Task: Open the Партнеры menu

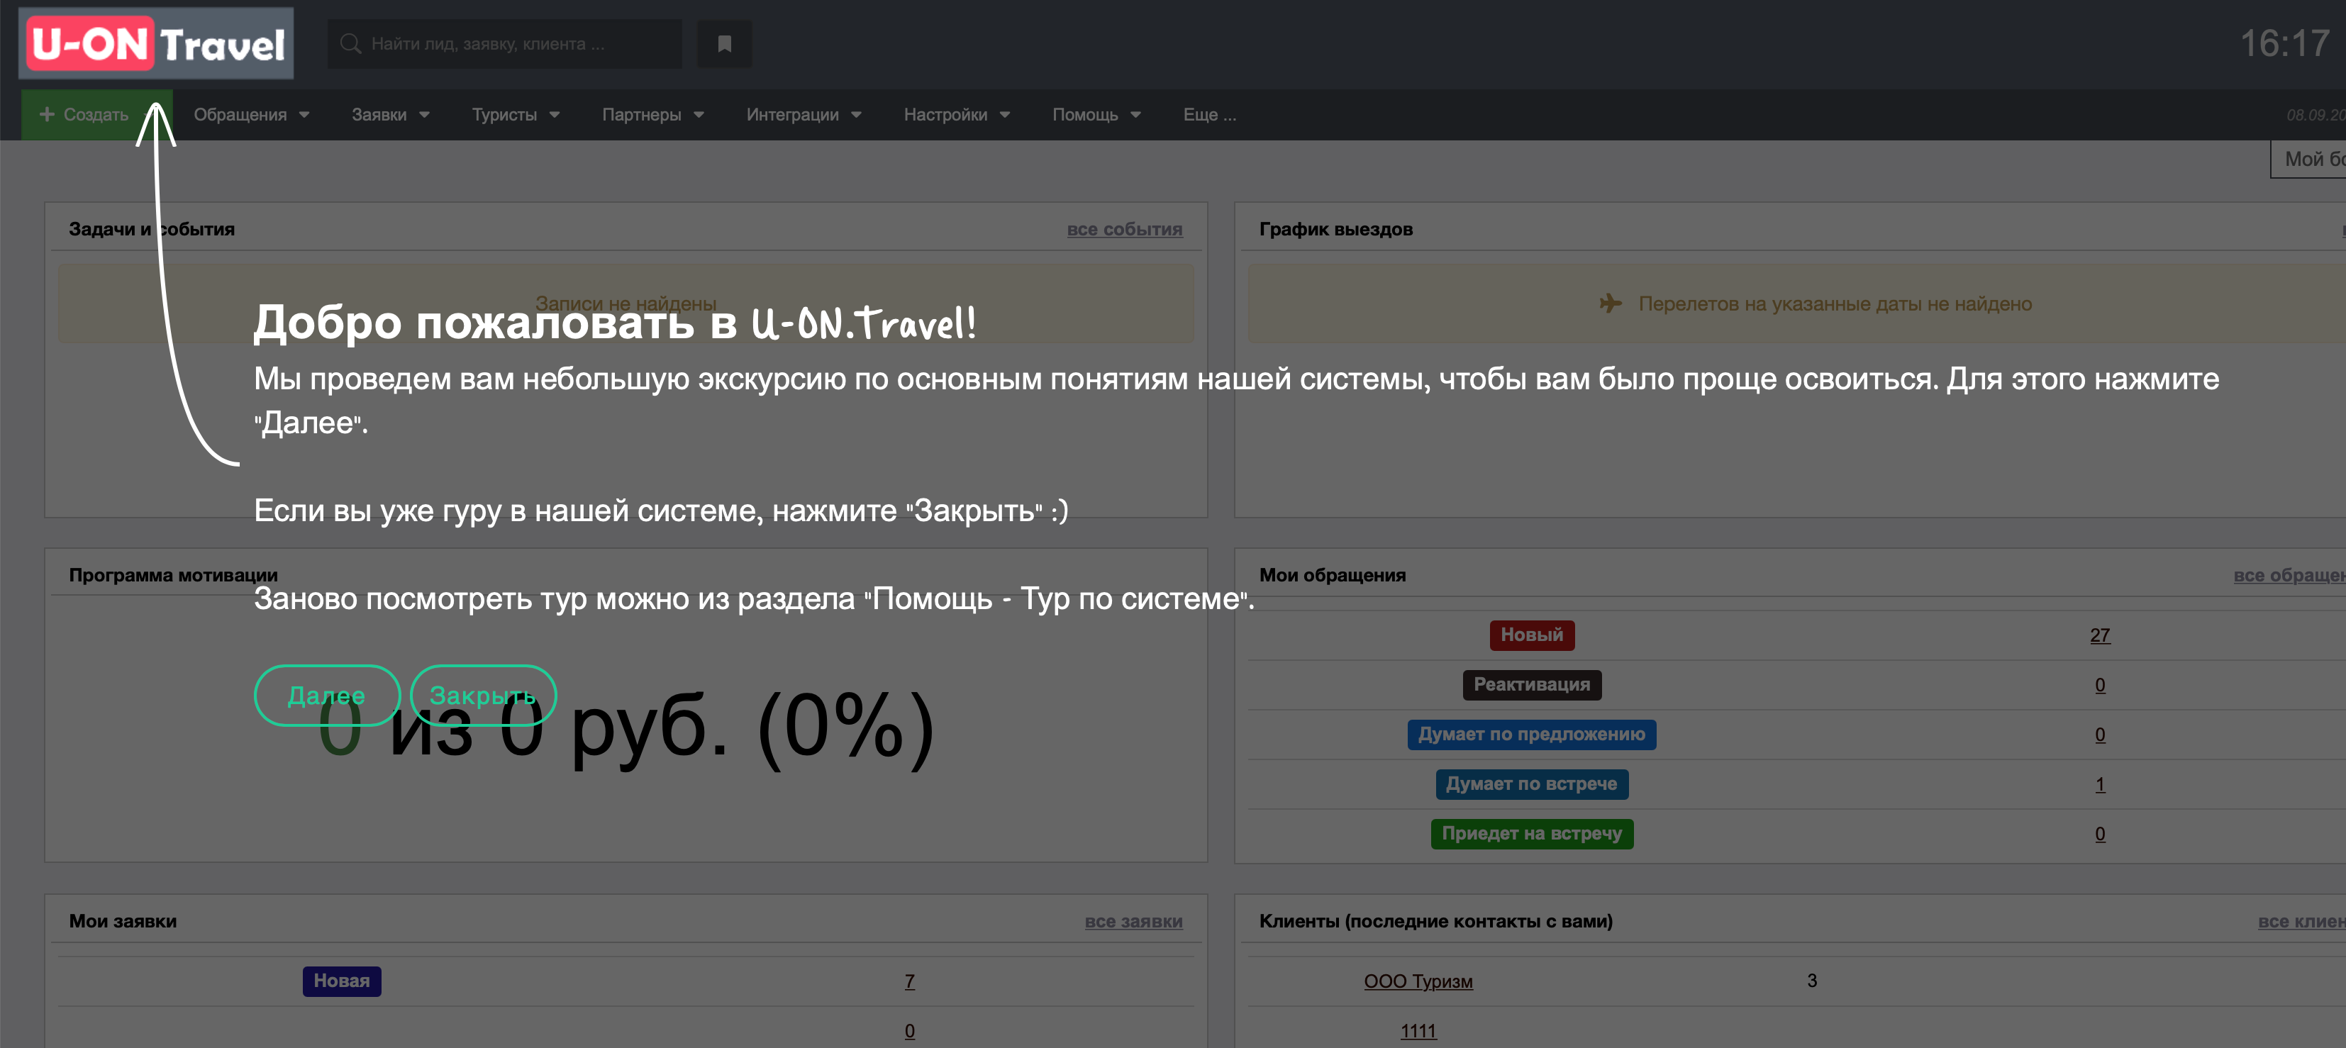Action: [x=653, y=115]
